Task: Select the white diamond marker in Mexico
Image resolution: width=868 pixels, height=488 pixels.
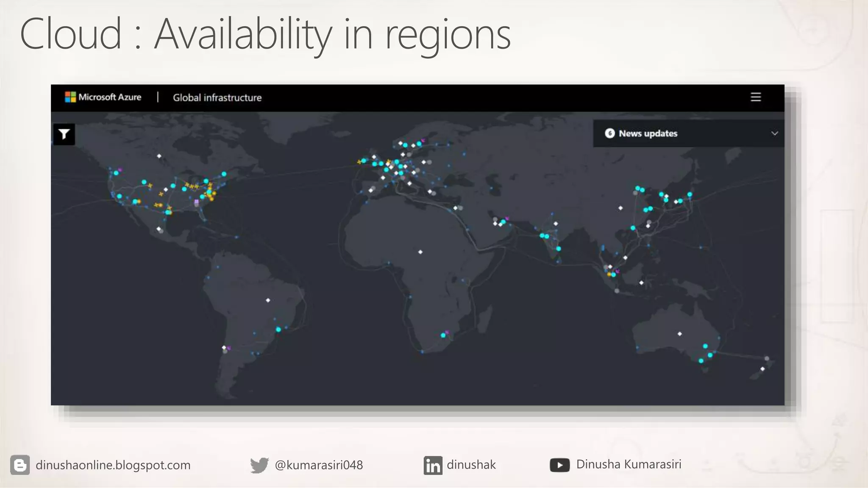Action: [x=159, y=229]
